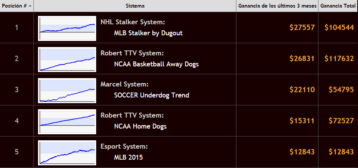Open the MLB 2015 system link

pyautogui.click(x=128, y=157)
